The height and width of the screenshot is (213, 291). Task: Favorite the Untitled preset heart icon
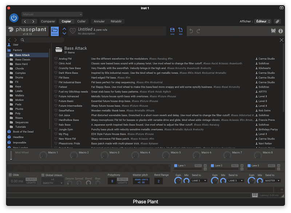tap(72, 31)
